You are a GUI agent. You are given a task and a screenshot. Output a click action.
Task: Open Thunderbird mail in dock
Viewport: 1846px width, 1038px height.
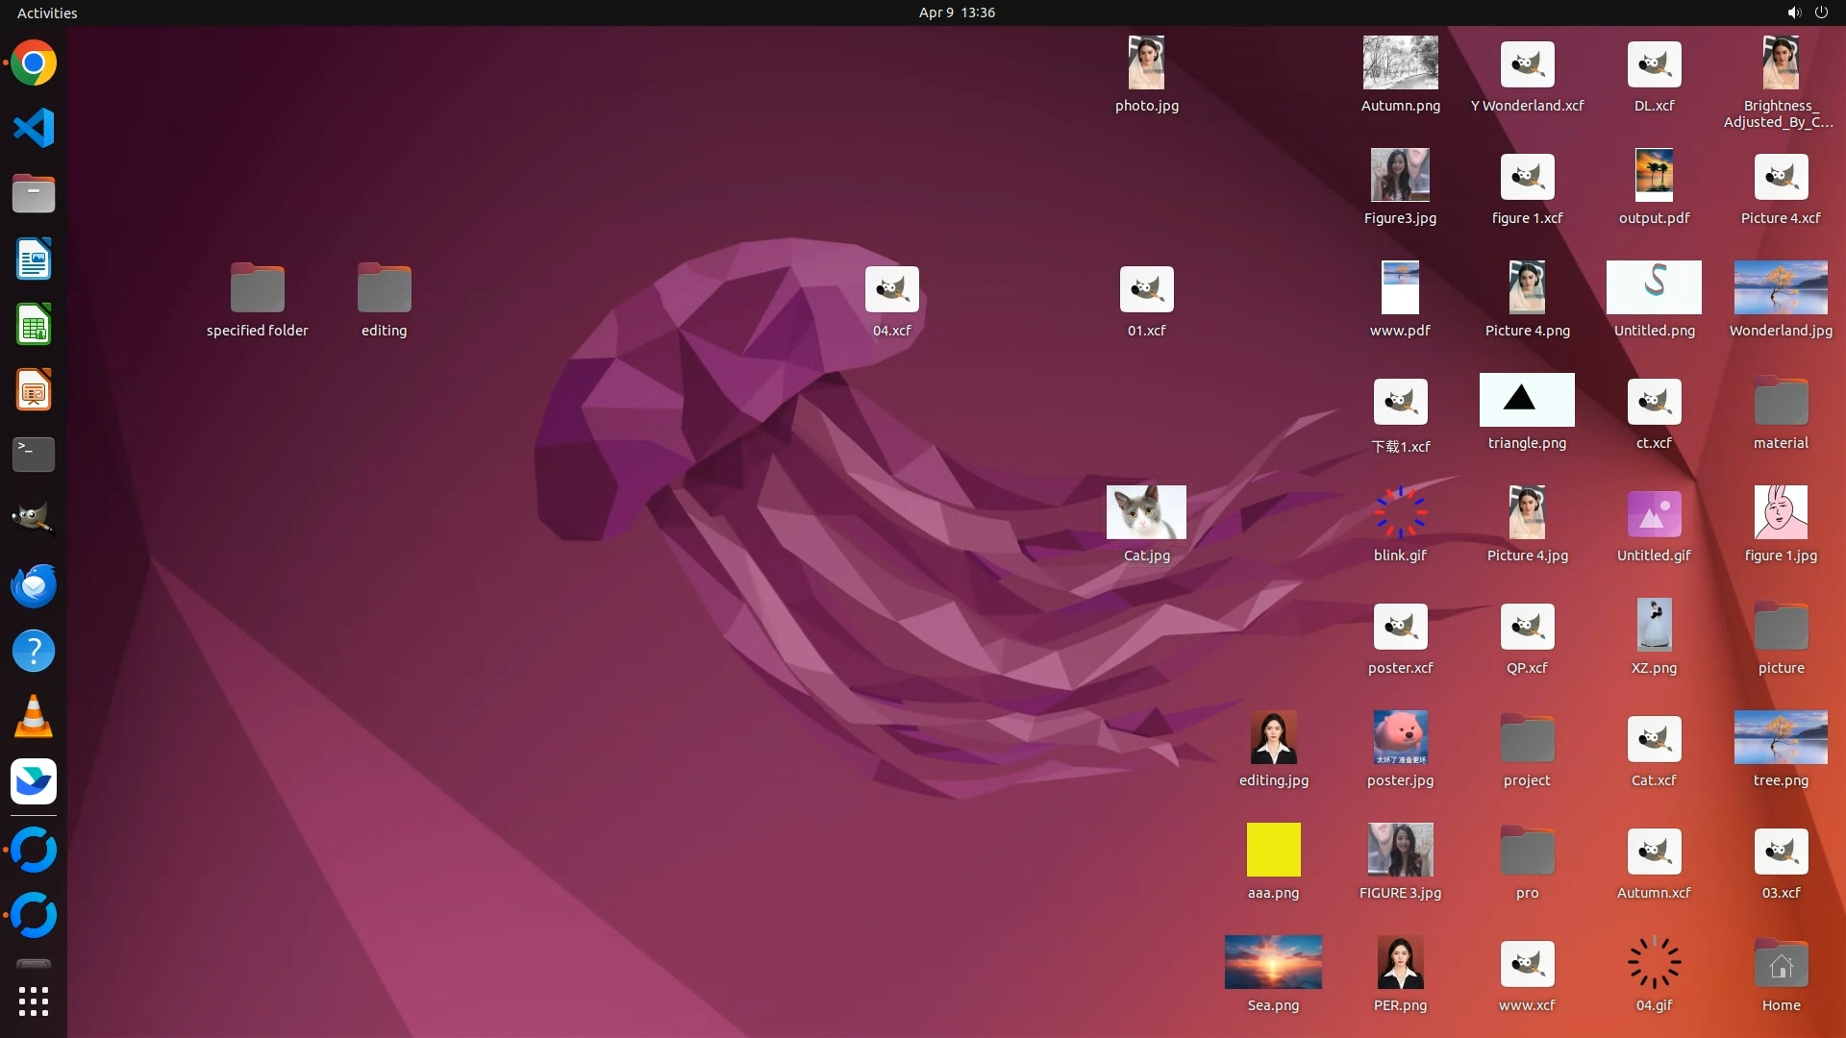(34, 585)
